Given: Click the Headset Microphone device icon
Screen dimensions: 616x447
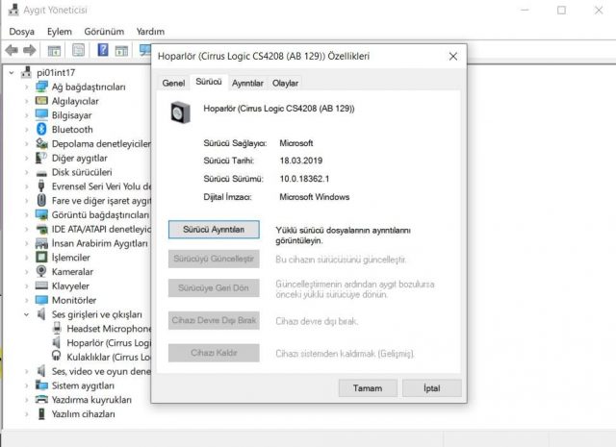Looking at the screenshot, I should pos(57,328).
